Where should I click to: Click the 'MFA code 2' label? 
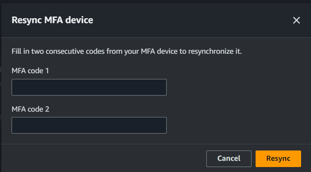[30, 109]
